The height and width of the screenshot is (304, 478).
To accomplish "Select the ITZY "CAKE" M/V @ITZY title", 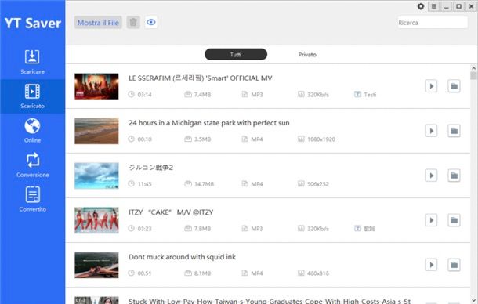I will pos(171,212).
